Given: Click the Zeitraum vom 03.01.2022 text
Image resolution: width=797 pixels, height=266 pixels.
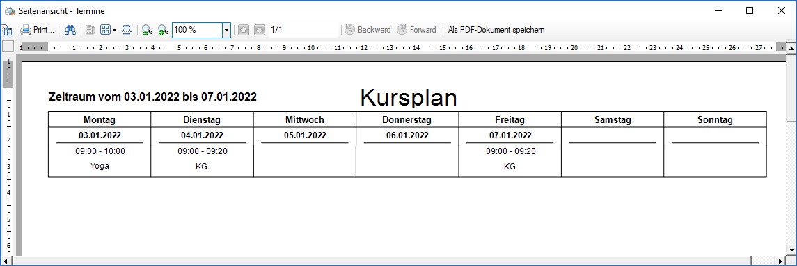Looking at the screenshot, I should click(152, 97).
